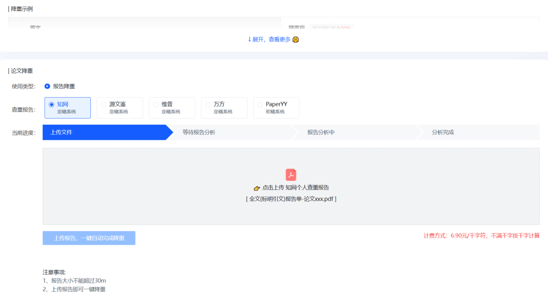Viewport: 548px width, 307px height.
Task: Click note 上传报告即可一键降重
Action: click(74, 289)
